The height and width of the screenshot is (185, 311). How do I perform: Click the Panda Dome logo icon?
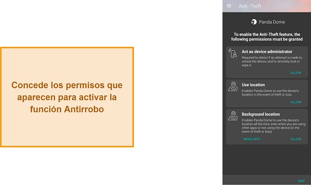pos(254,22)
